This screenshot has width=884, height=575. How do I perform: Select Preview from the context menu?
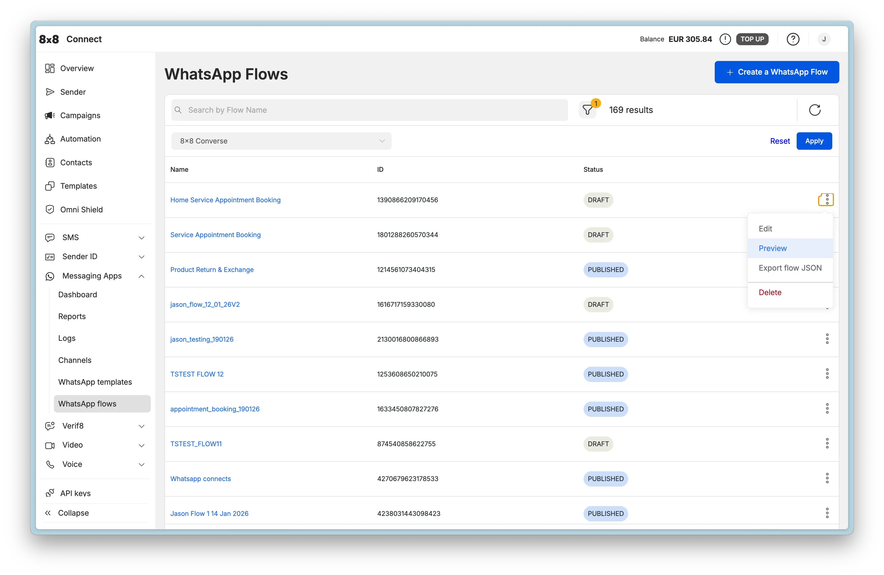(773, 248)
